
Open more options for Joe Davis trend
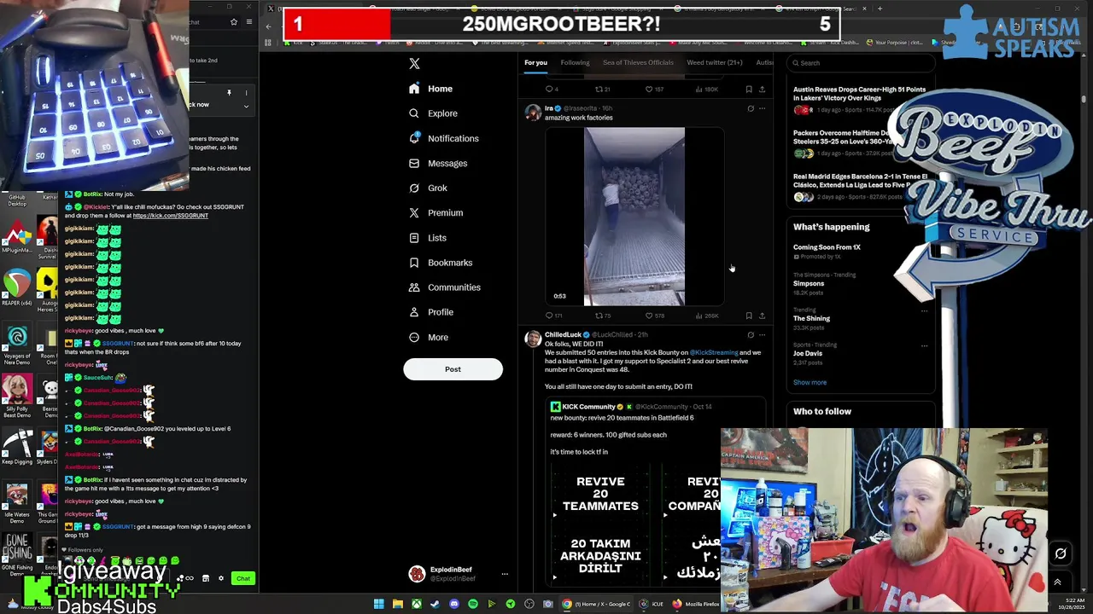924,345
